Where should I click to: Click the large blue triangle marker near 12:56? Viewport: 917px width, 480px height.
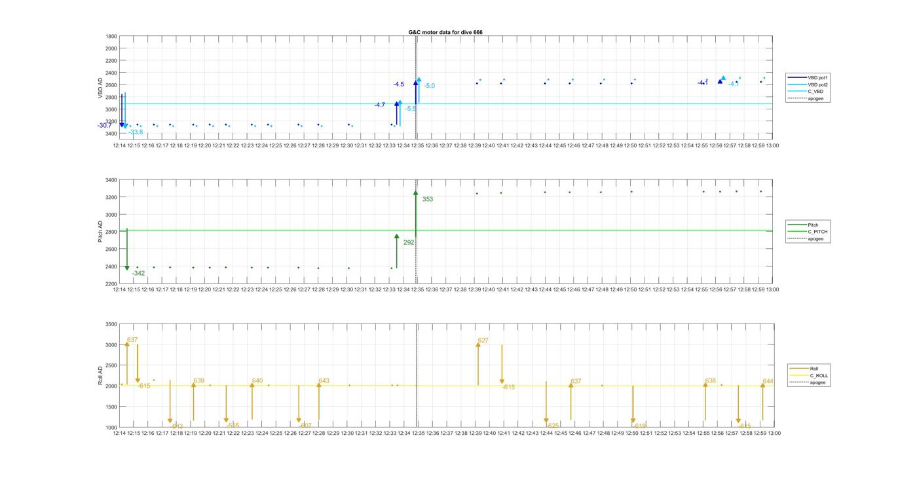tap(720, 81)
